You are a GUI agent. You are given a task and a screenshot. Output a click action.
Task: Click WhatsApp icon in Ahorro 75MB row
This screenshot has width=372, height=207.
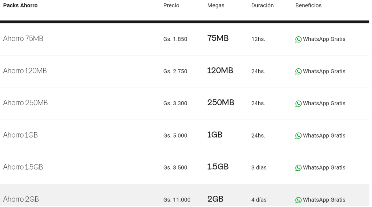pyautogui.click(x=298, y=39)
